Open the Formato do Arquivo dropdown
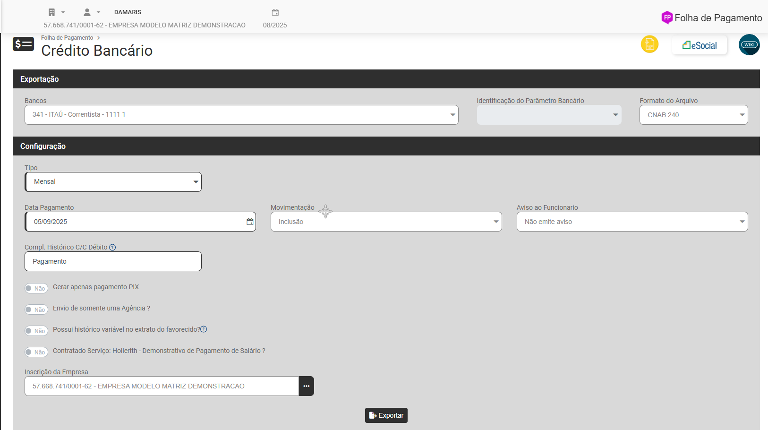The height and width of the screenshot is (430, 768). (x=693, y=115)
